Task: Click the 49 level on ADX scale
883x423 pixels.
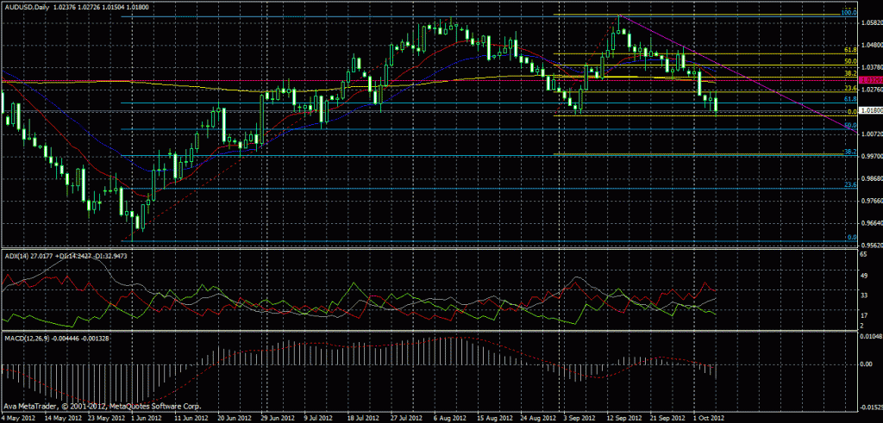Action: pos(862,277)
